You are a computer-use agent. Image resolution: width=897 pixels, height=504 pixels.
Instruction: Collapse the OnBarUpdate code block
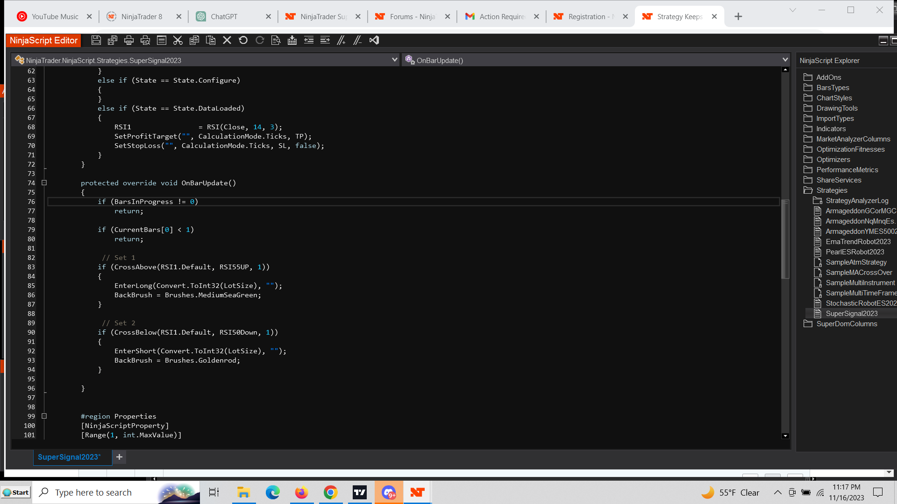tap(44, 183)
